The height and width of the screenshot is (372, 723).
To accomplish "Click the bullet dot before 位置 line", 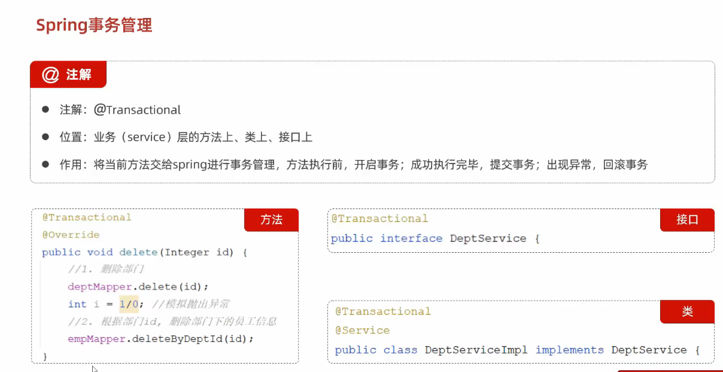I will 45,137.
